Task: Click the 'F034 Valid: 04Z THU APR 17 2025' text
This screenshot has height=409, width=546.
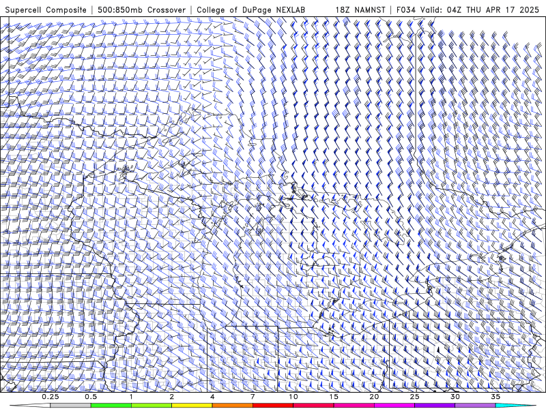Action: [468, 10]
